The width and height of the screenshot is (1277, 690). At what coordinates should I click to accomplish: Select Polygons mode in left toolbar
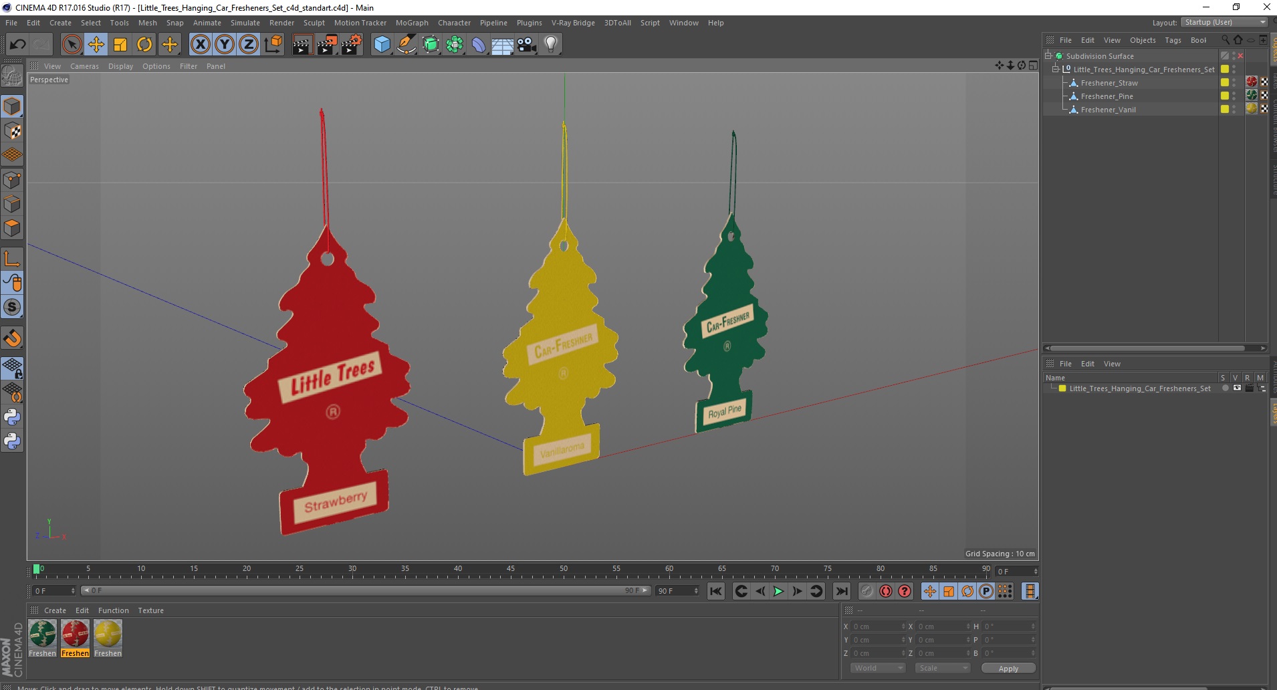click(12, 228)
